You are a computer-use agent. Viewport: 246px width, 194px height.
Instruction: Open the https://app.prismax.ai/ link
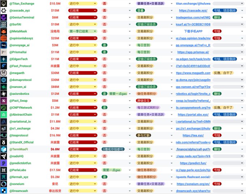193,52
